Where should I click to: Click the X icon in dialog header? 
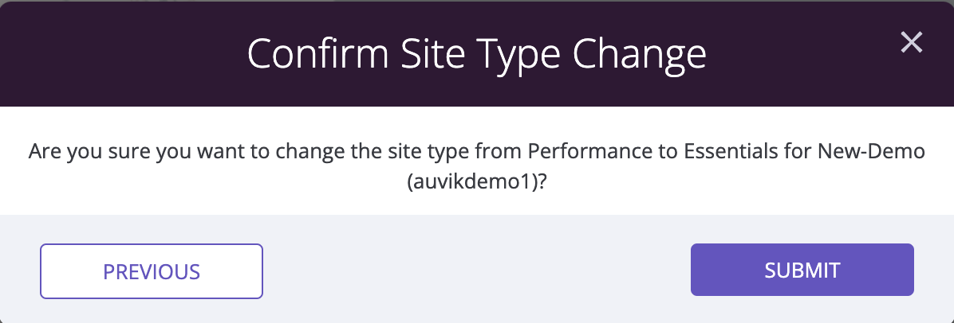pyautogui.click(x=912, y=42)
